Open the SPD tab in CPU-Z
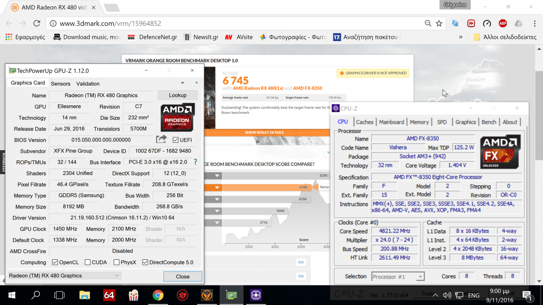 pyautogui.click(x=442, y=122)
